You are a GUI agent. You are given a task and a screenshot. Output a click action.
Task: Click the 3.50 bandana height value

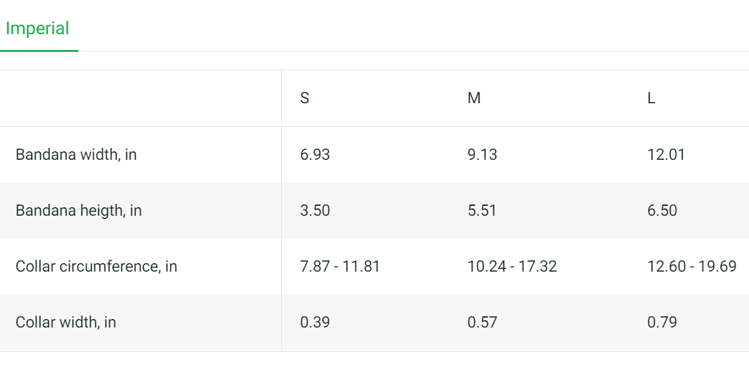(x=315, y=211)
